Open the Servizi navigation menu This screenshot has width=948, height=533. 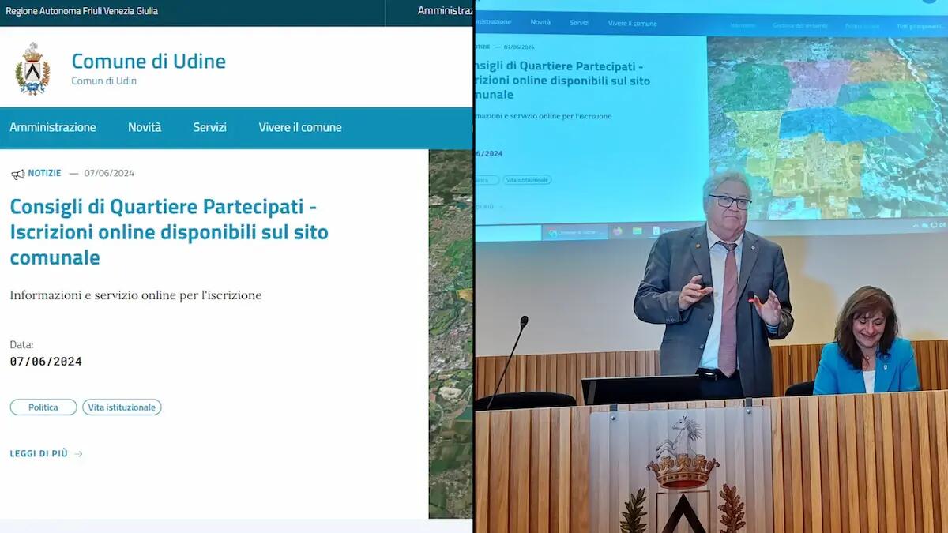[209, 127]
